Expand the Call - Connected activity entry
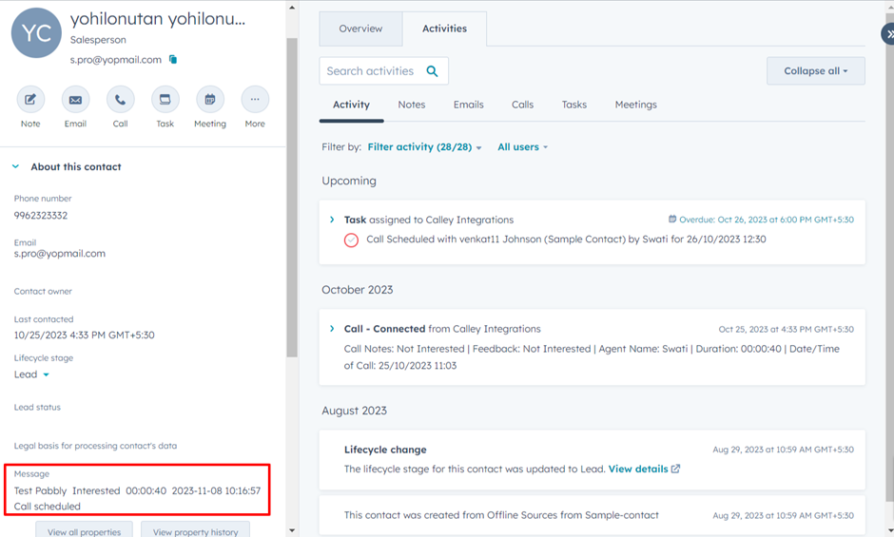Viewport: 894px width, 537px height. click(332, 329)
